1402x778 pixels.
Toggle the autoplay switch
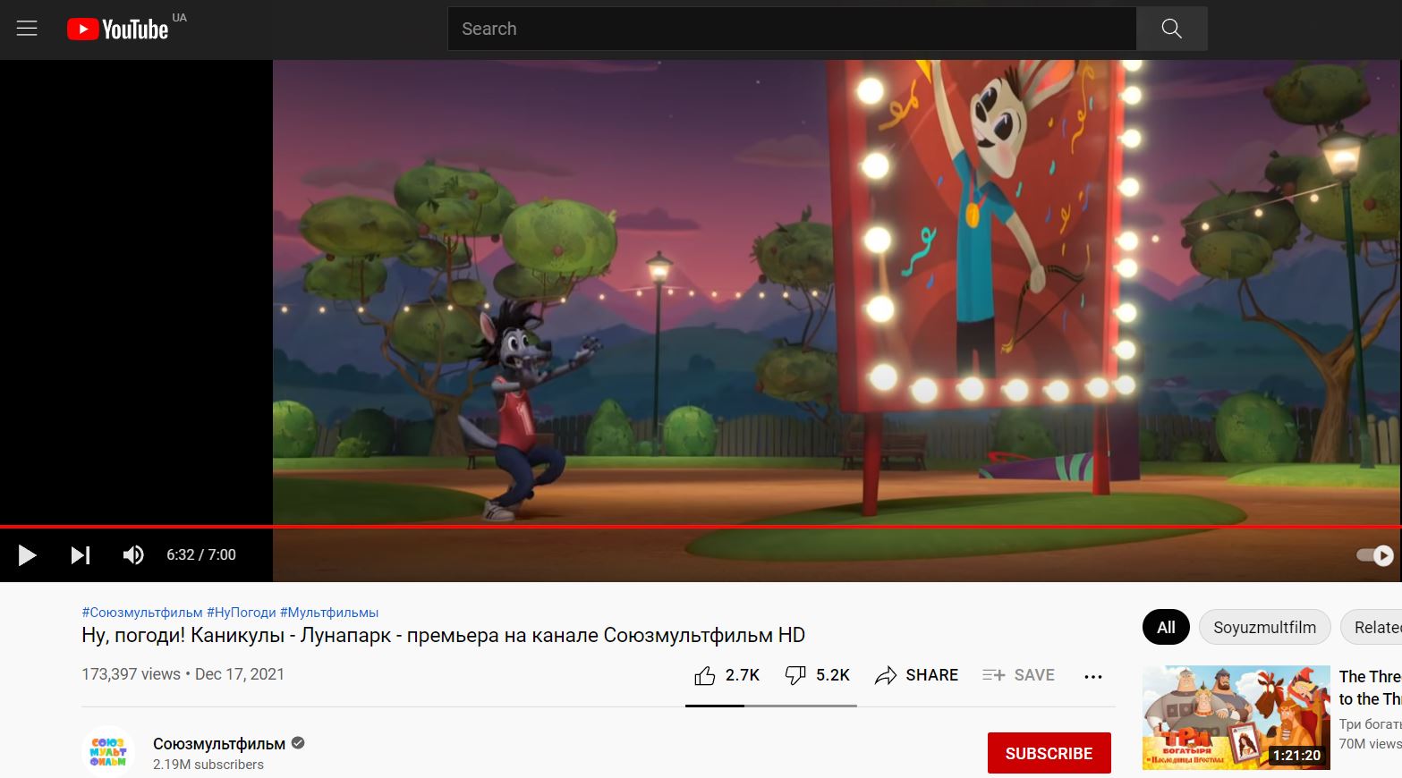coord(1375,555)
